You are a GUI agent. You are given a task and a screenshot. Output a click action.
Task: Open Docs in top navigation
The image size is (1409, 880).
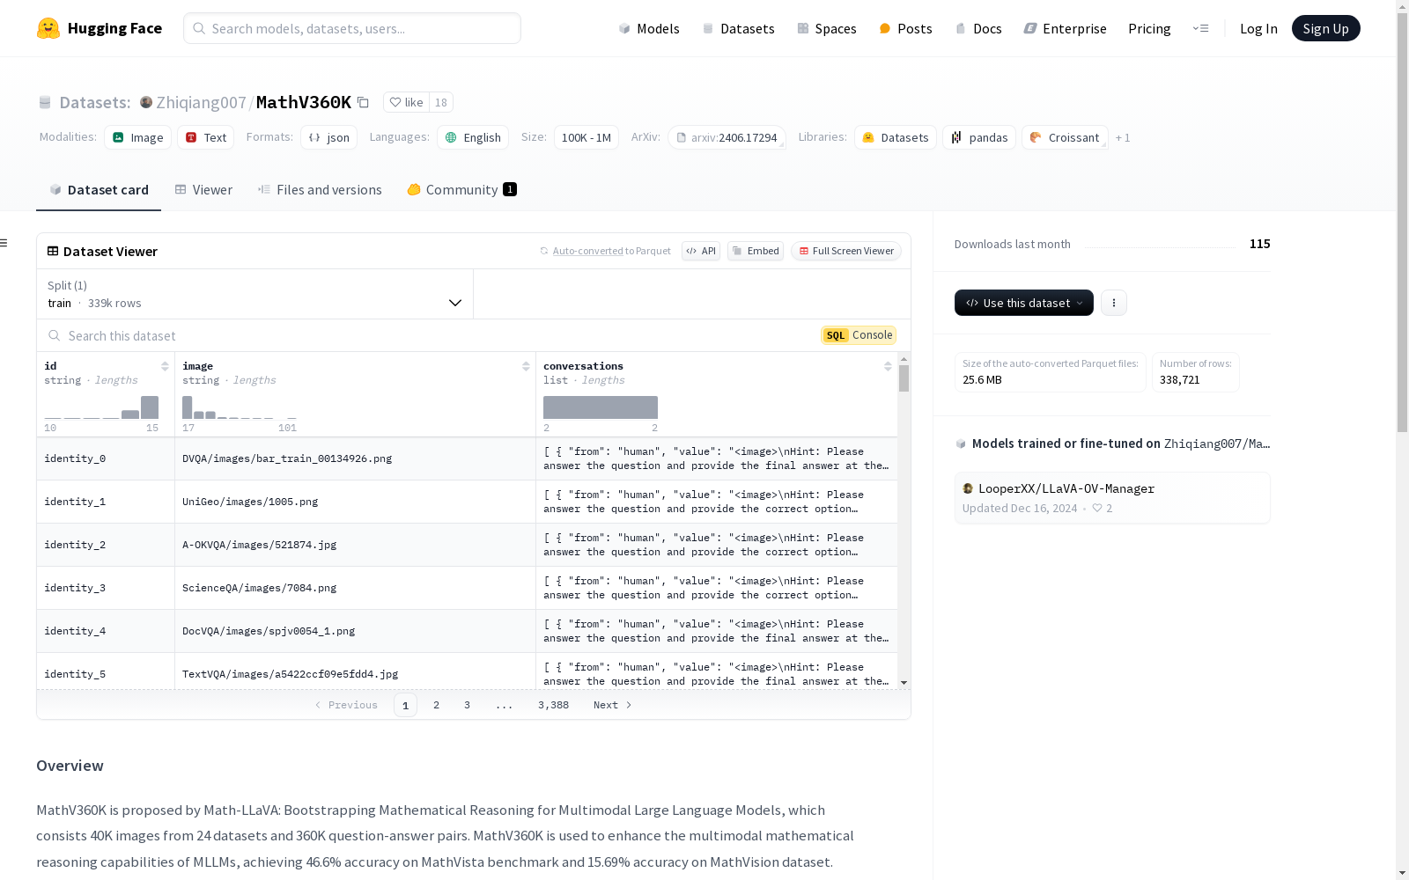[978, 28]
